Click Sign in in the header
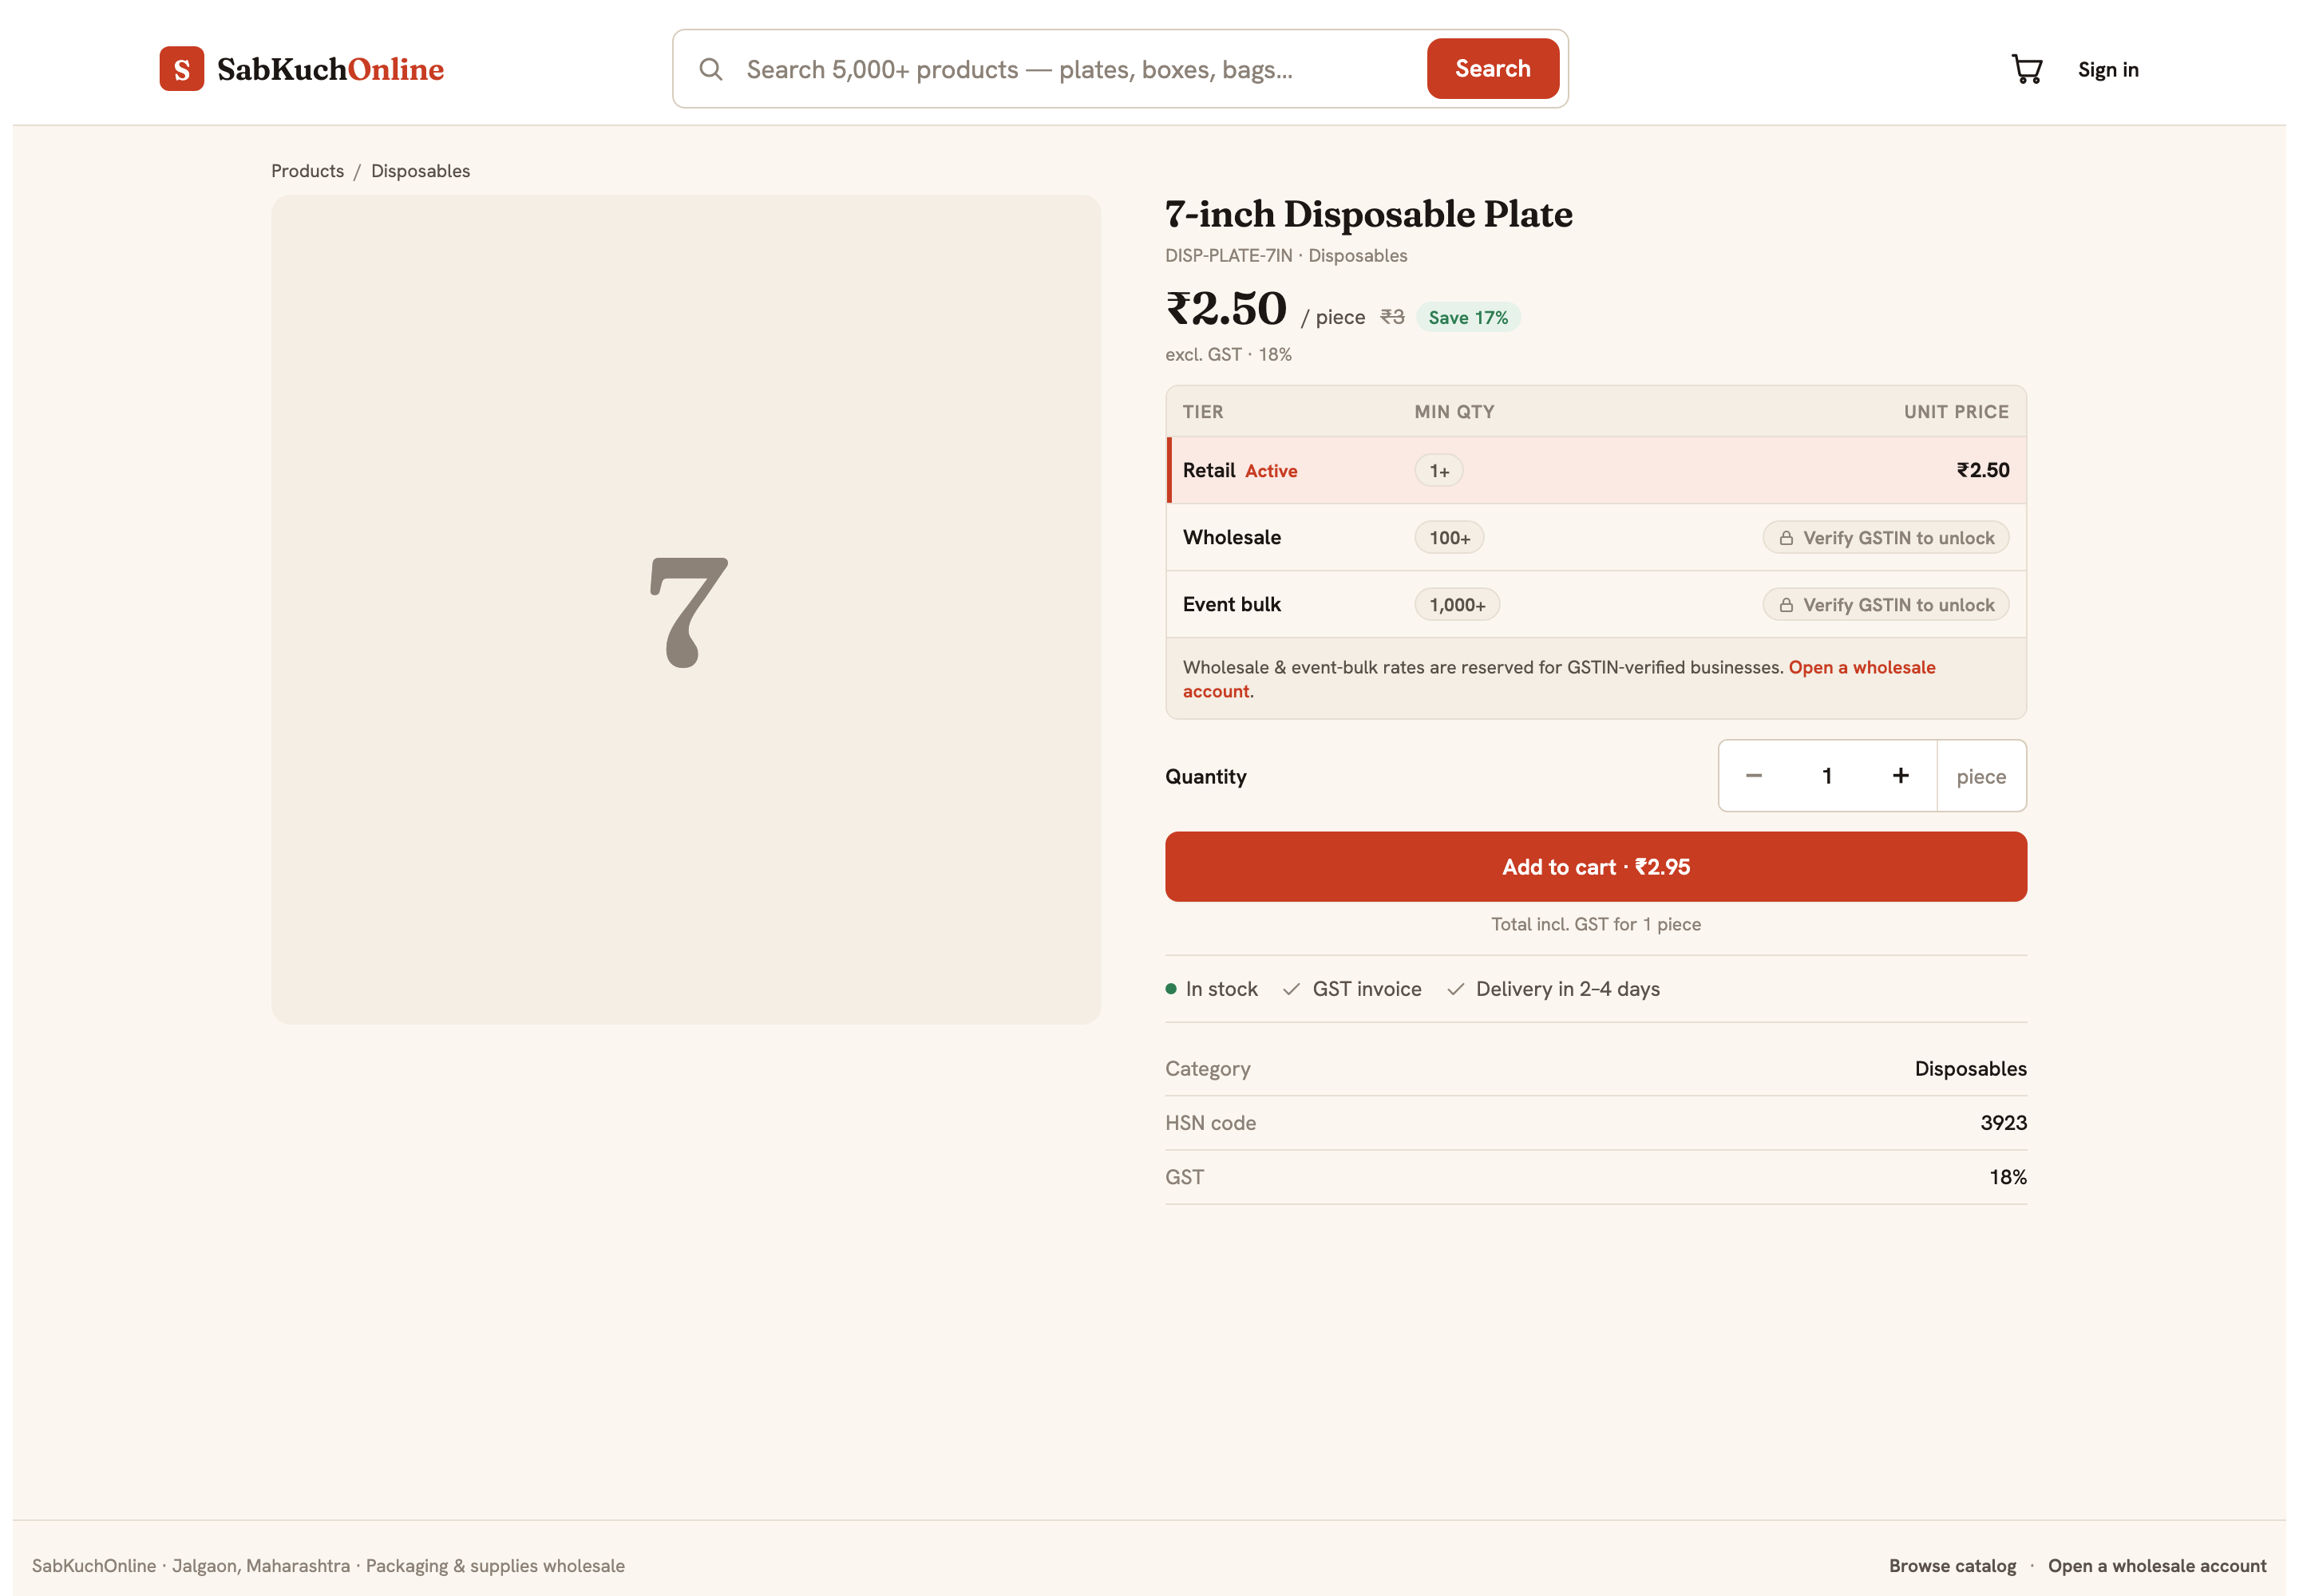This screenshot has width=2299, height=1596. coord(2108,69)
